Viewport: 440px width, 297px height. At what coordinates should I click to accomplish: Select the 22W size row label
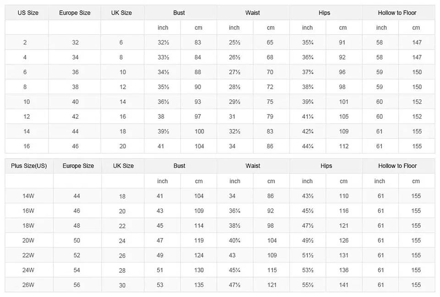point(28,255)
